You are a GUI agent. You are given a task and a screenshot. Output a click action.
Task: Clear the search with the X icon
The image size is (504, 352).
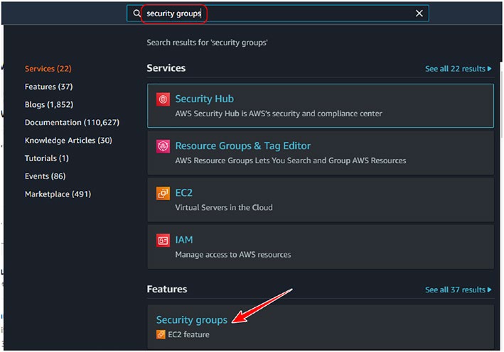point(419,13)
